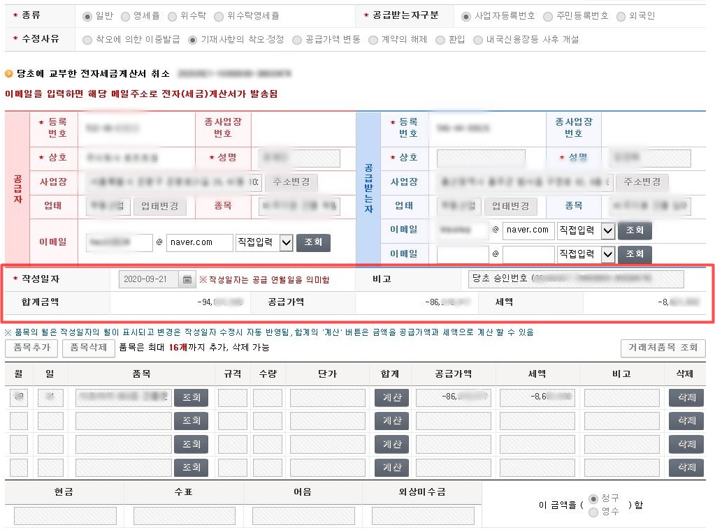Image resolution: width=715 pixels, height=532 pixels.
Task: Click the 어음 amount field
Action: click(x=303, y=516)
